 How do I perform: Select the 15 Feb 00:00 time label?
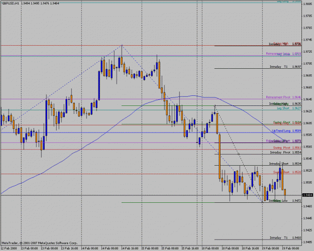[150, 248]
